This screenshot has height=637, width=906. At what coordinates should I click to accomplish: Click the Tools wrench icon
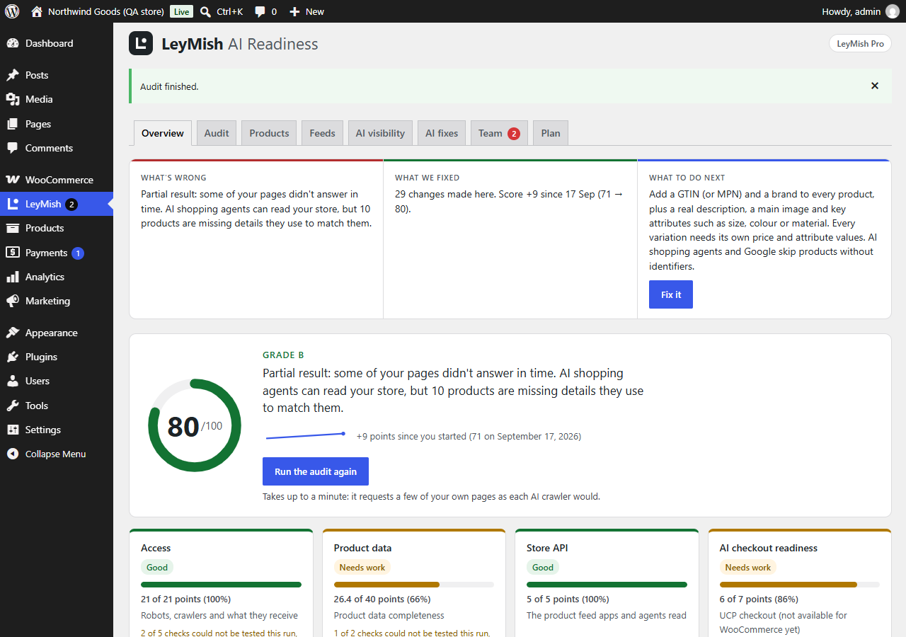[13, 406]
